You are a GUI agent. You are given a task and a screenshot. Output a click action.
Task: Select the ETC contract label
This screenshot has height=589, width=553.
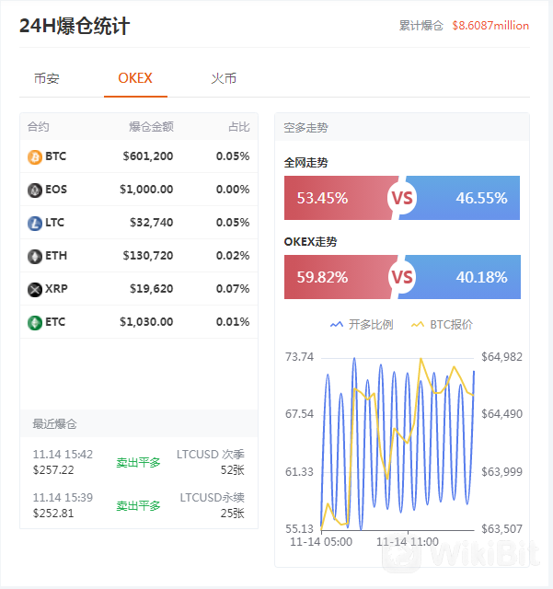point(55,321)
